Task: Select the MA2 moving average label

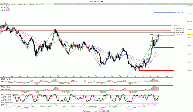Action: [5, 7]
